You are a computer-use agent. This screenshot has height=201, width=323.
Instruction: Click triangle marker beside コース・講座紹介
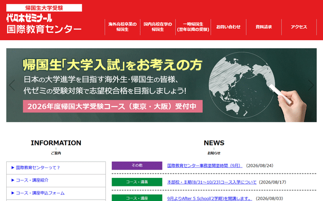coord(13,180)
